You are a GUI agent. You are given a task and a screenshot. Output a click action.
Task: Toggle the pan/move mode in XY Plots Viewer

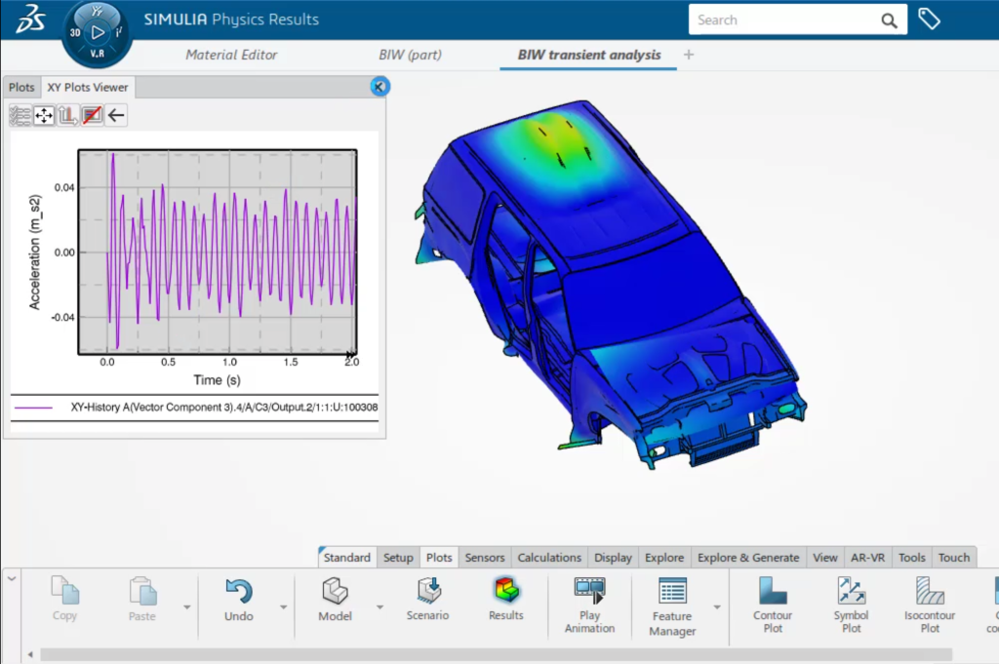(x=44, y=116)
